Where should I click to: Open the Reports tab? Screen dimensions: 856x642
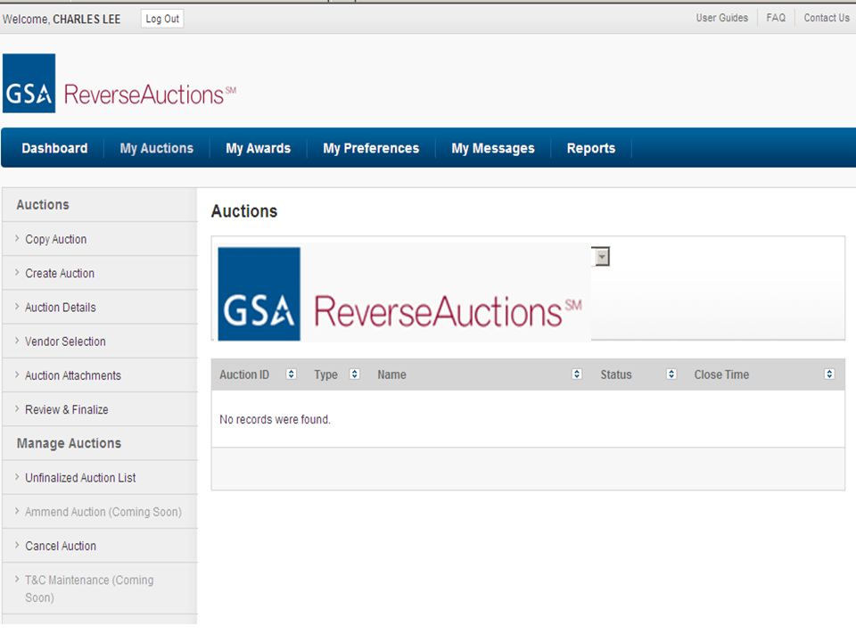pos(591,148)
